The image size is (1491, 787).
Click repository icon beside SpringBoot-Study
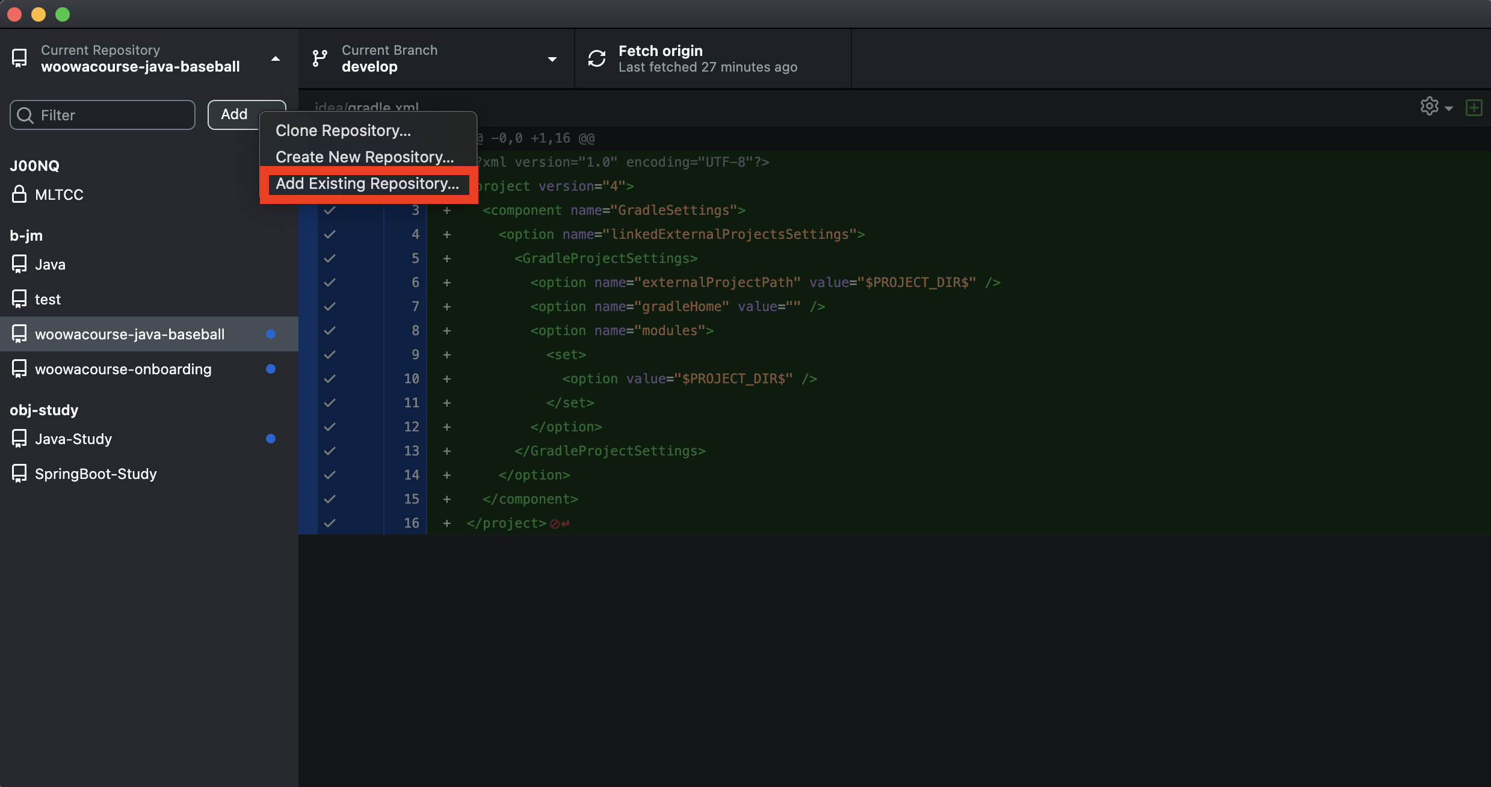point(19,474)
